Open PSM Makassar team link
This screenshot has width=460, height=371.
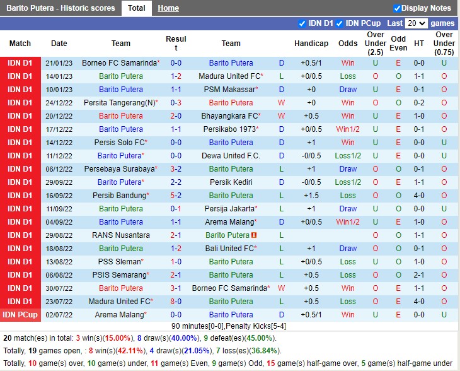pos(229,90)
